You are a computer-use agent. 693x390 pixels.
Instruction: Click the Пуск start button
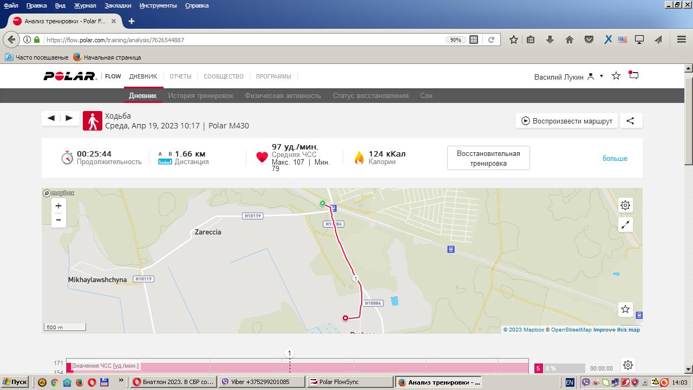coord(15,382)
